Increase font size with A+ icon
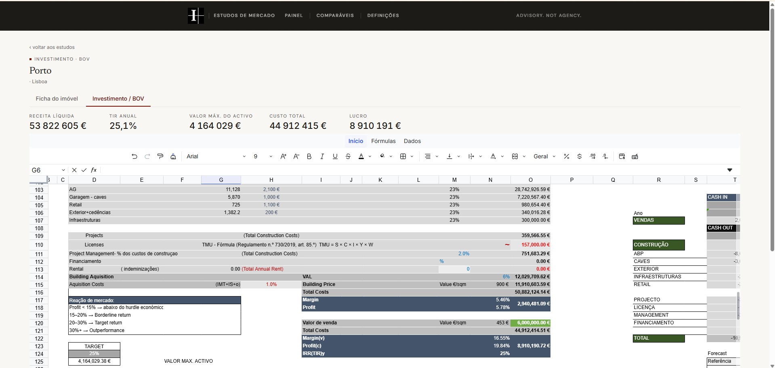The width and height of the screenshot is (775, 368). (283, 156)
